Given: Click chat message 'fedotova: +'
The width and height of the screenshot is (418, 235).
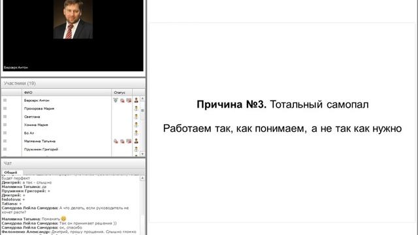Looking at the screenshot, I should (x=13, y=199).
